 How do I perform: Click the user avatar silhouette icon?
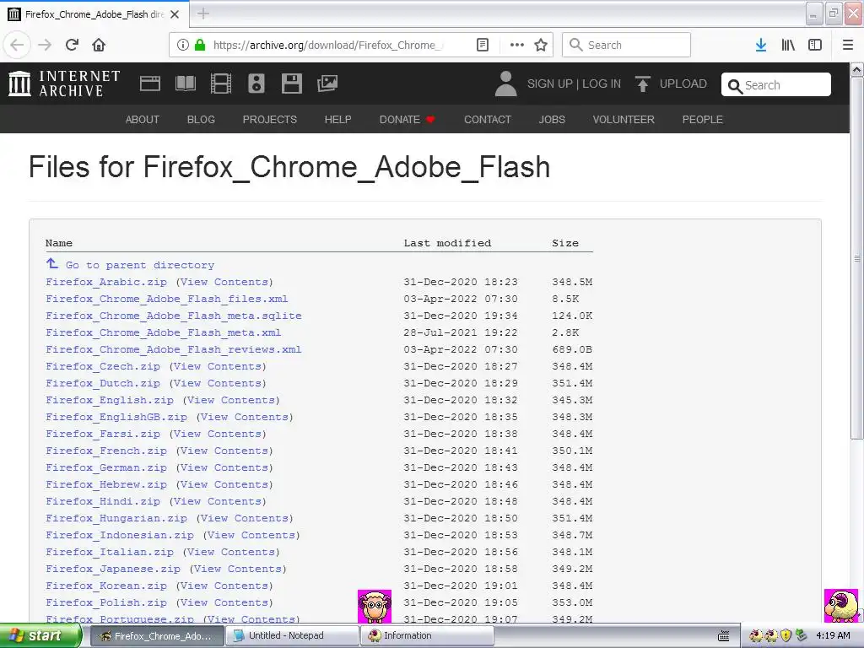tap(506, 84)
